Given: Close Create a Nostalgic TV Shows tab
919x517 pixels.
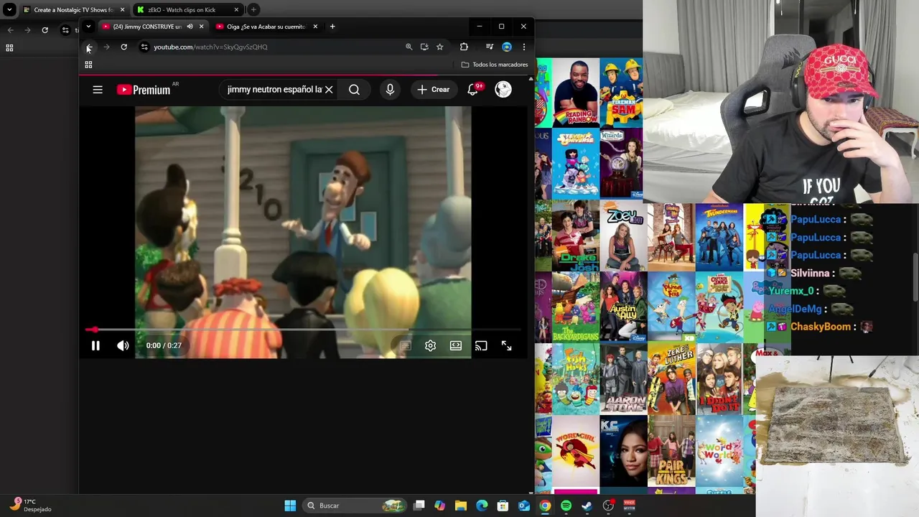Looking at the screenshot, I should tap(122, 10).
